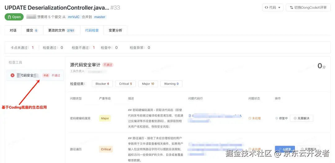Click 无需解决 button for 密码硬编码漏洞
Screen dimensions: 335x163
[301, 118]
